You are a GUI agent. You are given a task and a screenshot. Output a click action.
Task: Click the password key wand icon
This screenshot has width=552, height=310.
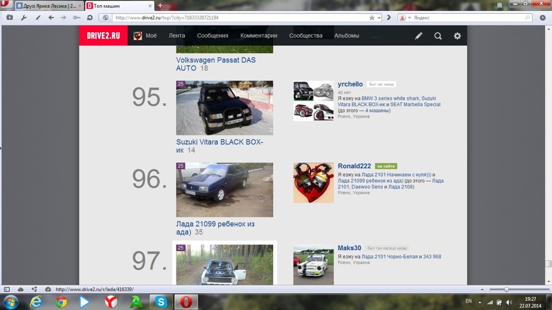(76, 18)
